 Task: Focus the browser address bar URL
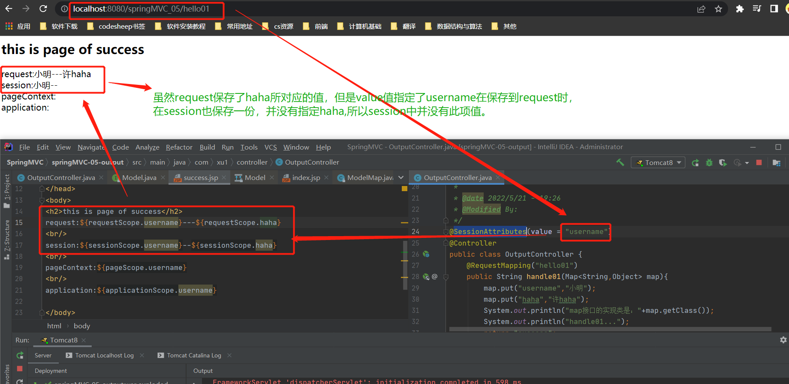point(141,9)
